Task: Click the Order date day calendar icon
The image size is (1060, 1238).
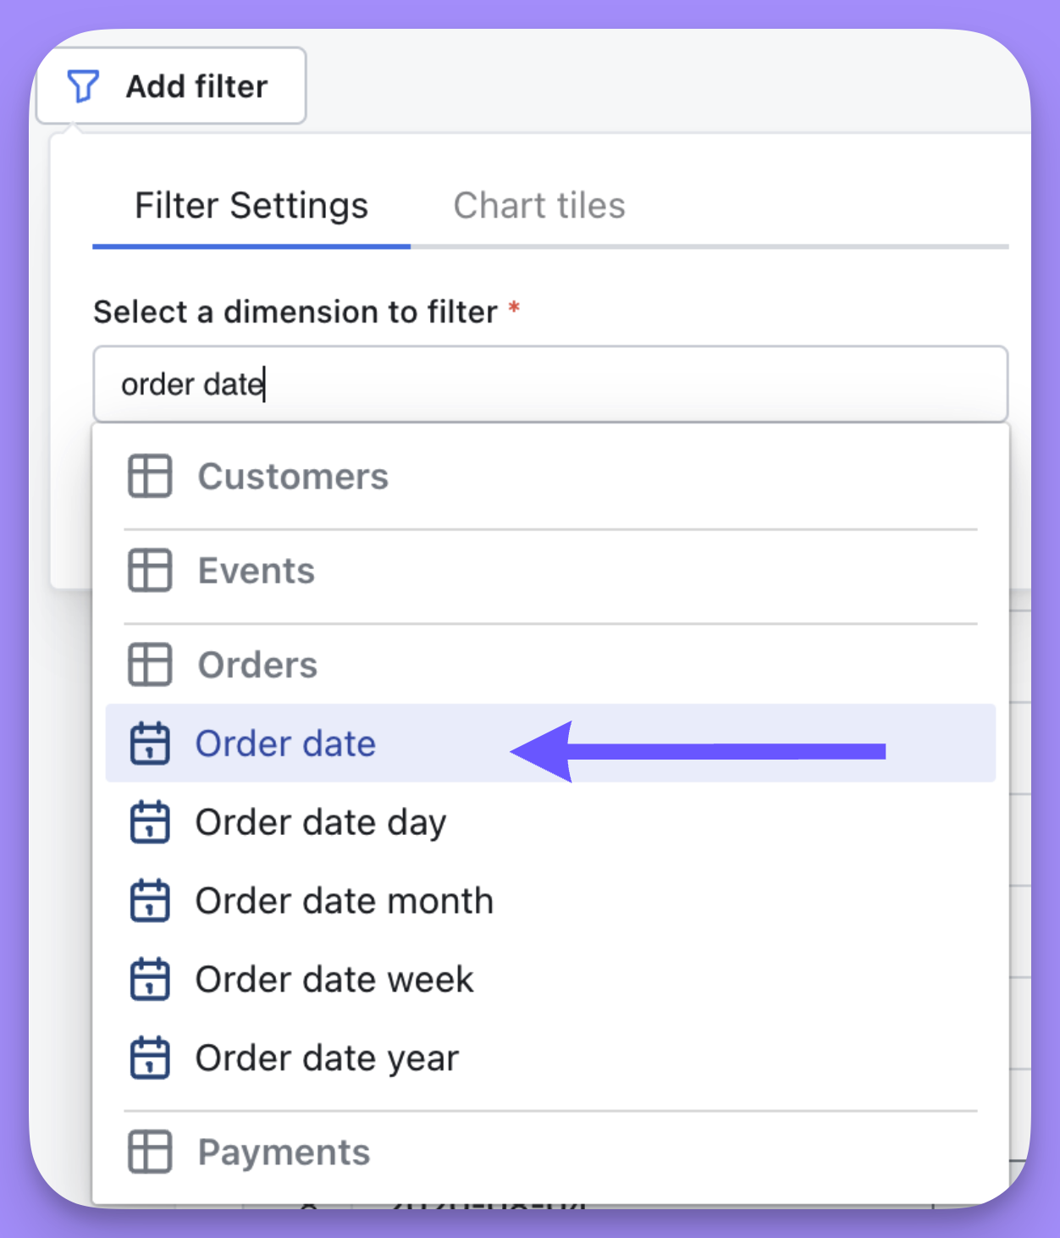Action: point(150,822)
